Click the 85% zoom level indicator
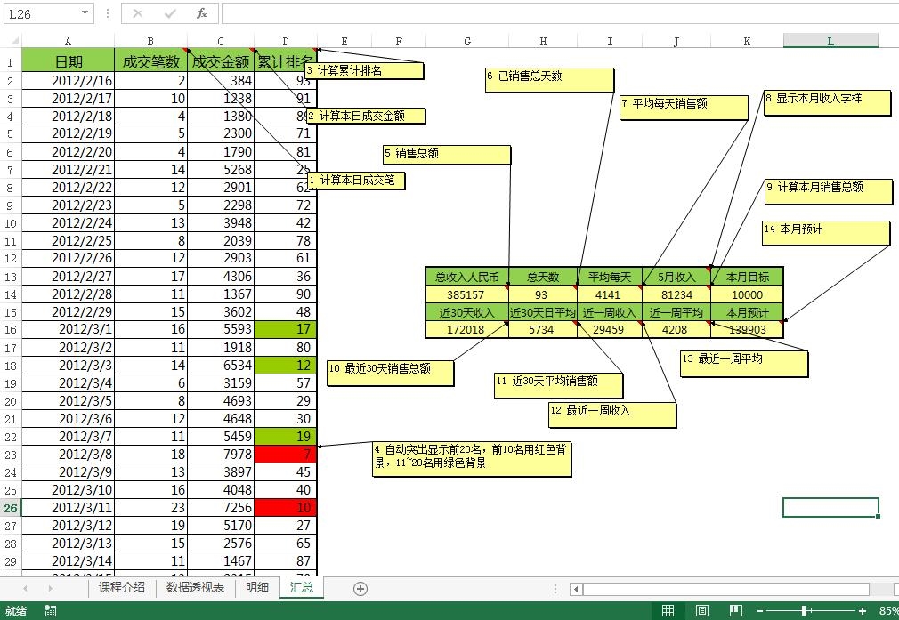Image resolution: width=899 pixels, height=620 pixels. click(888, 611)
